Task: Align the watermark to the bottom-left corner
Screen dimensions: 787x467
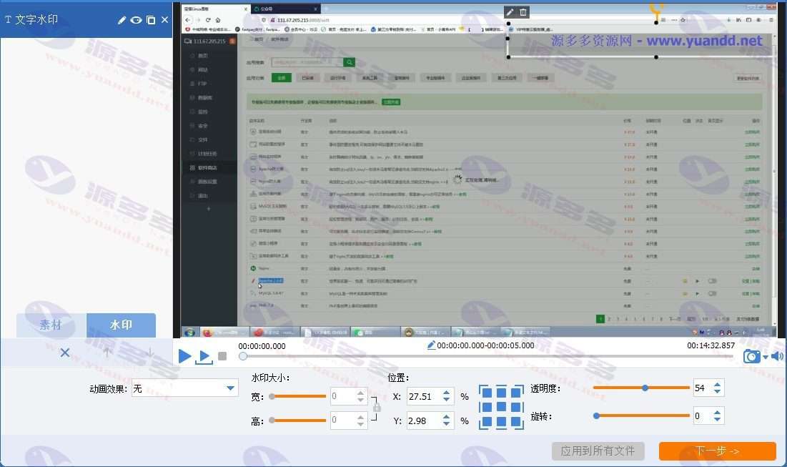Action: (485, 423)
